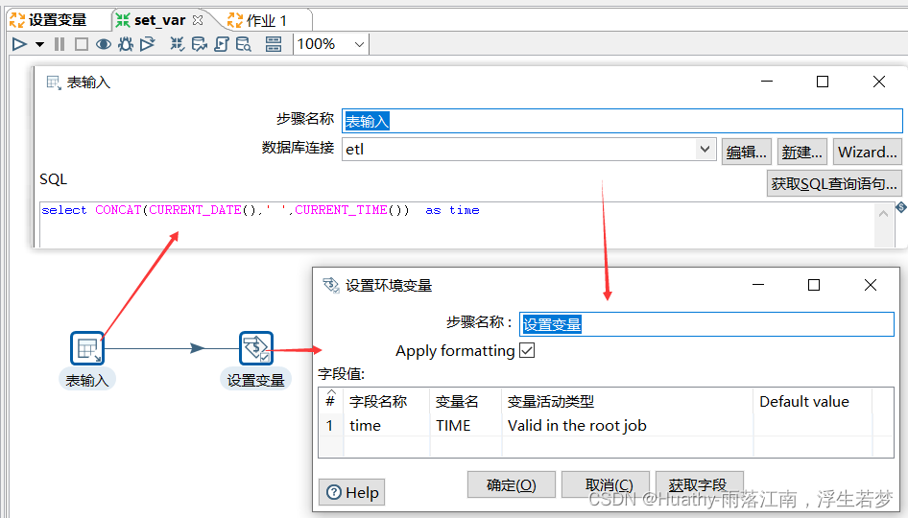
Task: Click the # sort column header
Action: coord(330,400)
